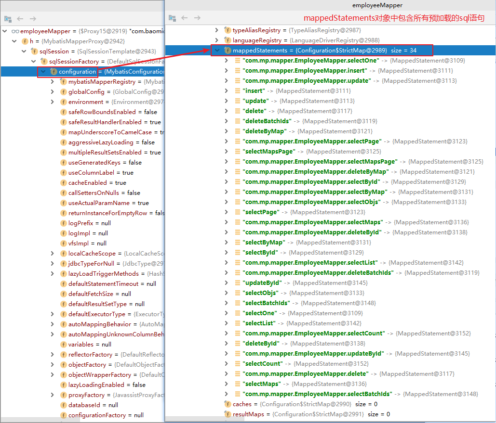Expand the EmployeeMapper.selectOne mapped statement
Image resolution: width=496 pixels, height=423 pixels.
[226, 60]
